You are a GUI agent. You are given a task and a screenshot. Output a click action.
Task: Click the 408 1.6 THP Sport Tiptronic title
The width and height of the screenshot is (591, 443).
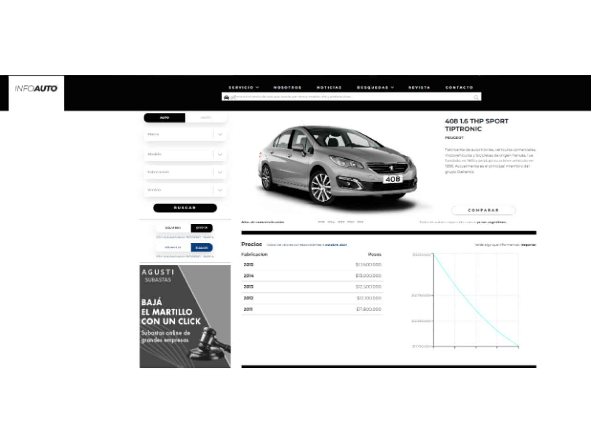[476, 125]
